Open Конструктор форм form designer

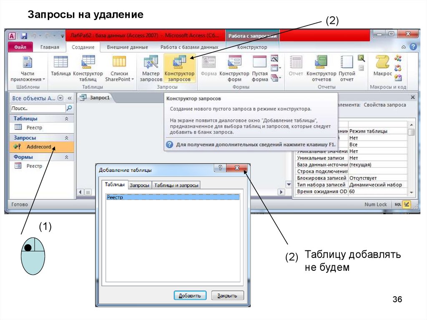click(x=234, y=68)
